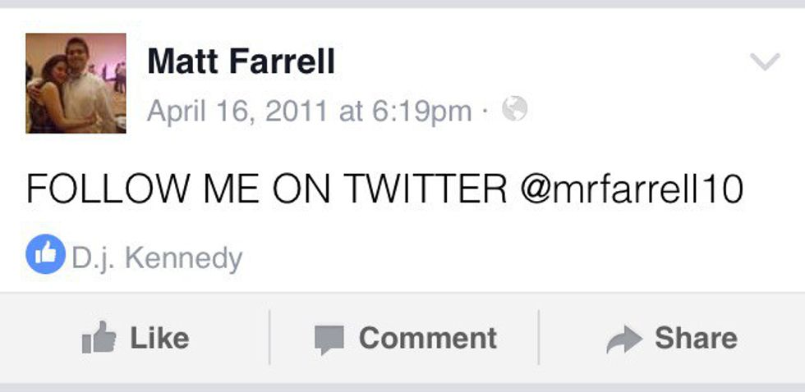Image resolution: width=805 pixels, height=392 pixels.
Task: Click the globe public audience icon
Action: click(514, 109)
